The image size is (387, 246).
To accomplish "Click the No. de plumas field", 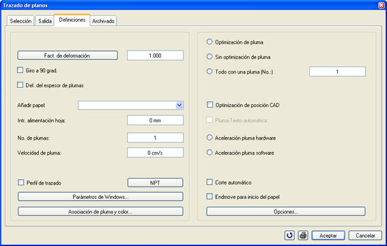I will [x=155, y=138].
